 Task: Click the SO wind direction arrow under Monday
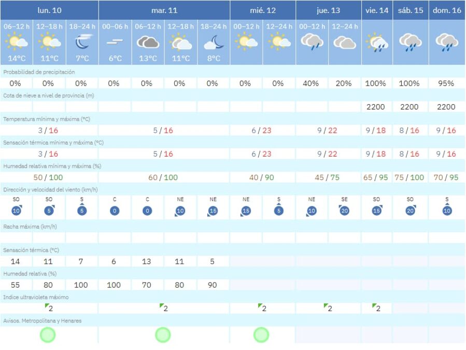tap(16, 211)
